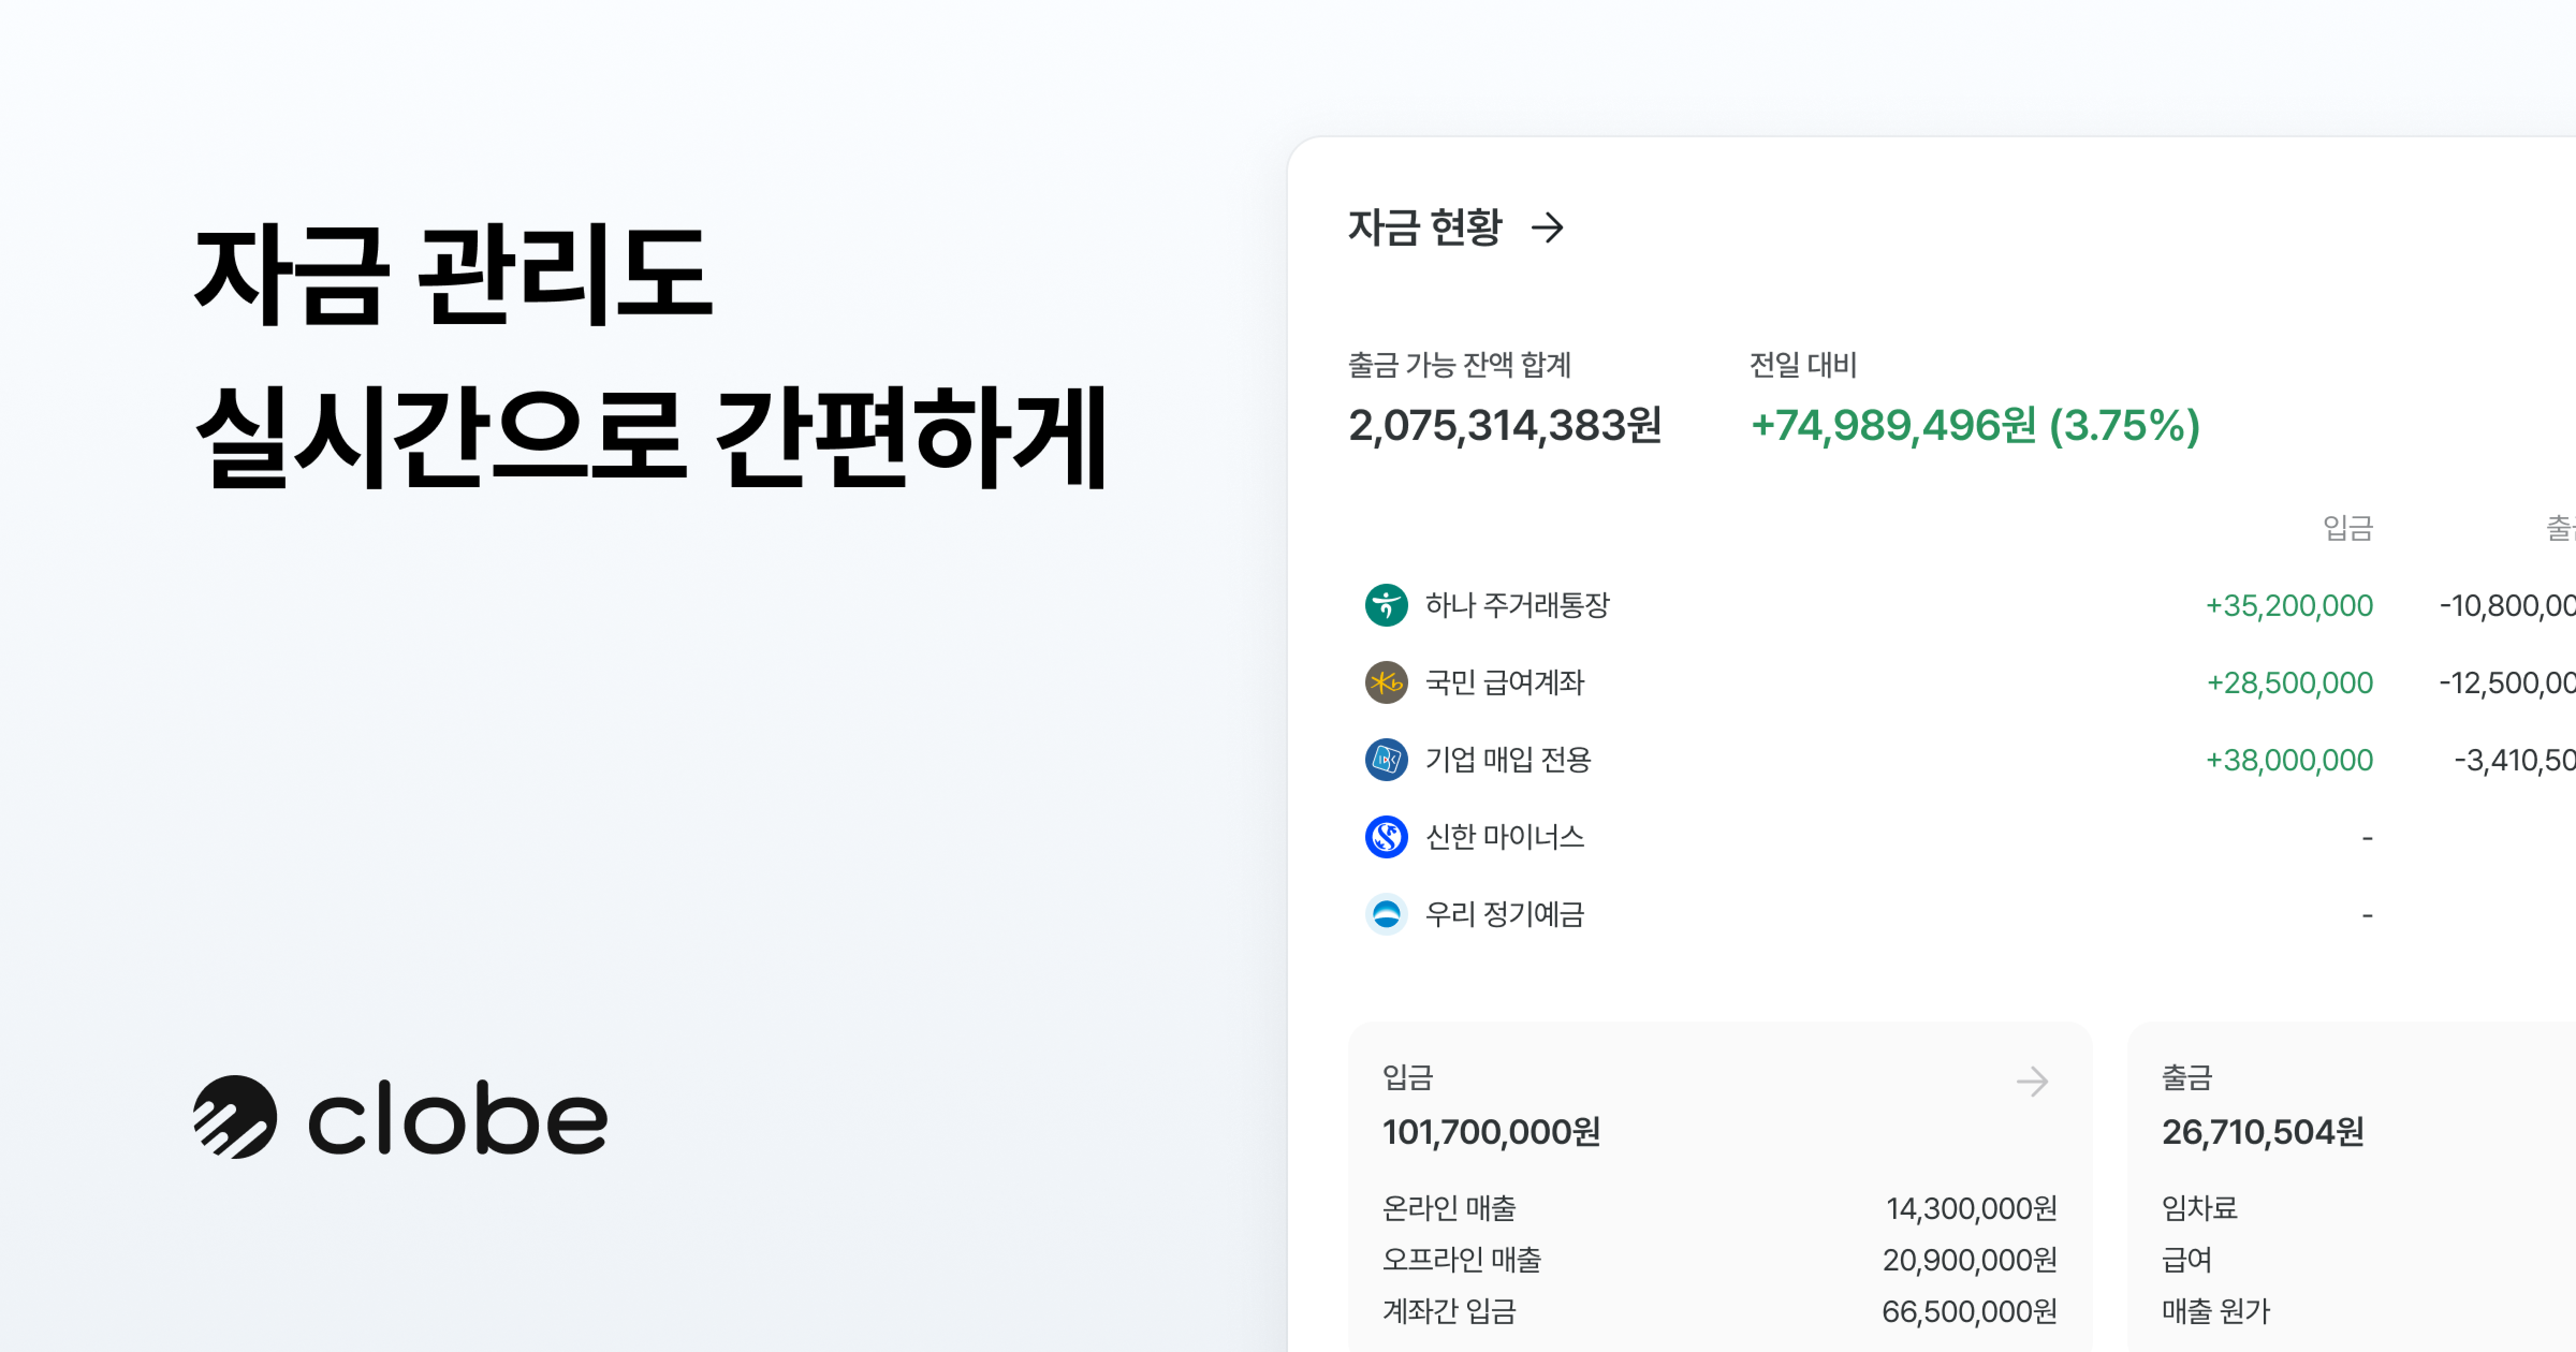The image size is (2576, 1352).
Task: Click the 기업 IBK bank logo icon
Action: 1386,760
